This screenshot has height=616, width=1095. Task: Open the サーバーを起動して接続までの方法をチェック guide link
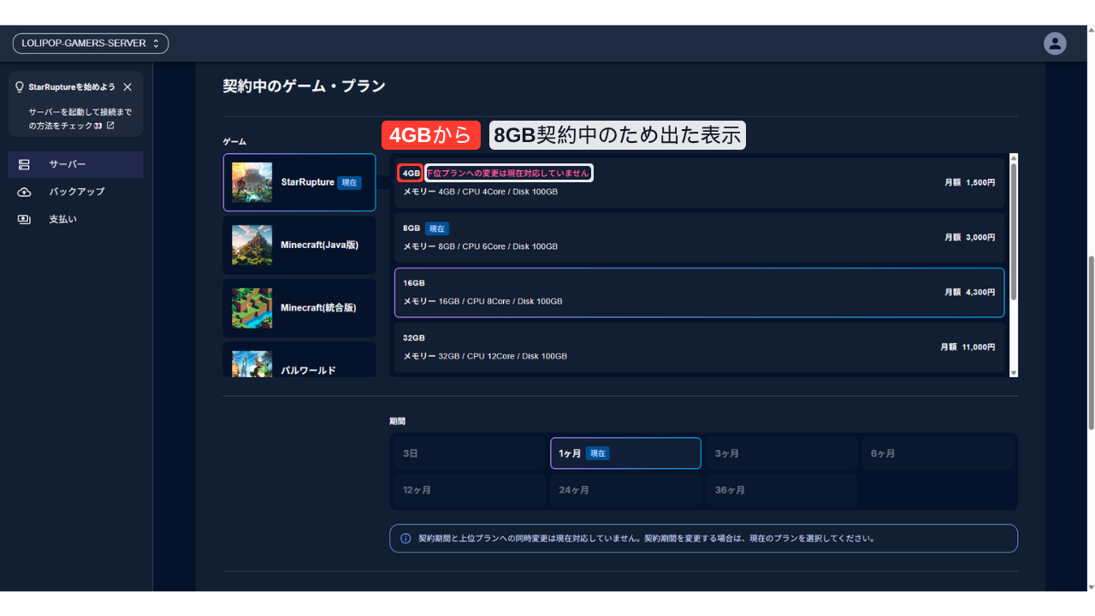pyautogui.click(x=80, y=119)
